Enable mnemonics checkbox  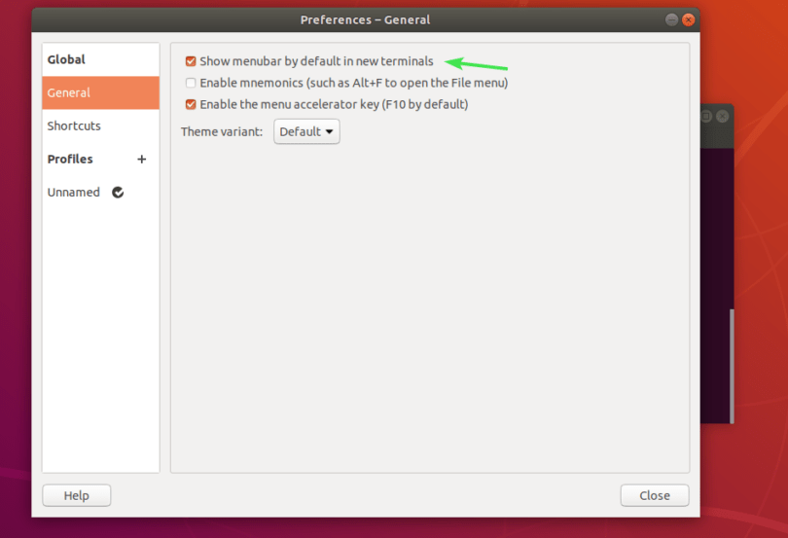click(x=191, y=83)
